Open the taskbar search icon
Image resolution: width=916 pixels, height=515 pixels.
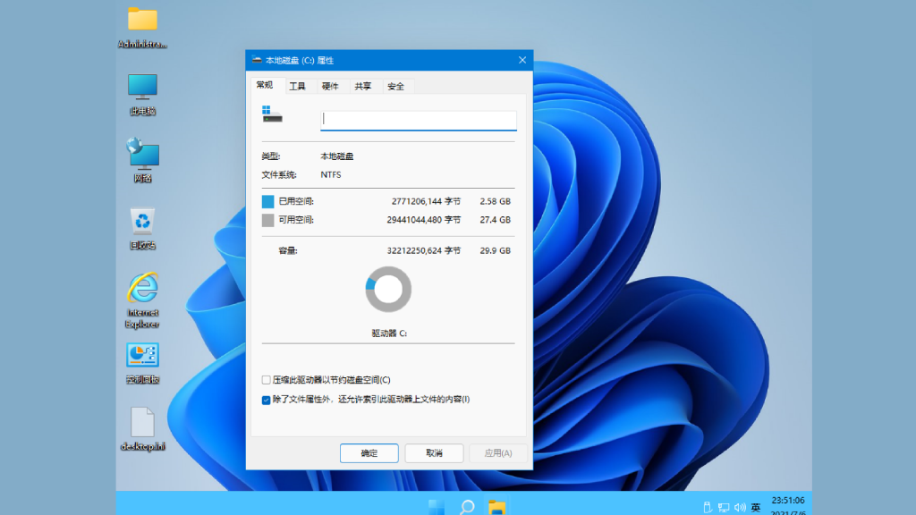(x=467, y=507)
